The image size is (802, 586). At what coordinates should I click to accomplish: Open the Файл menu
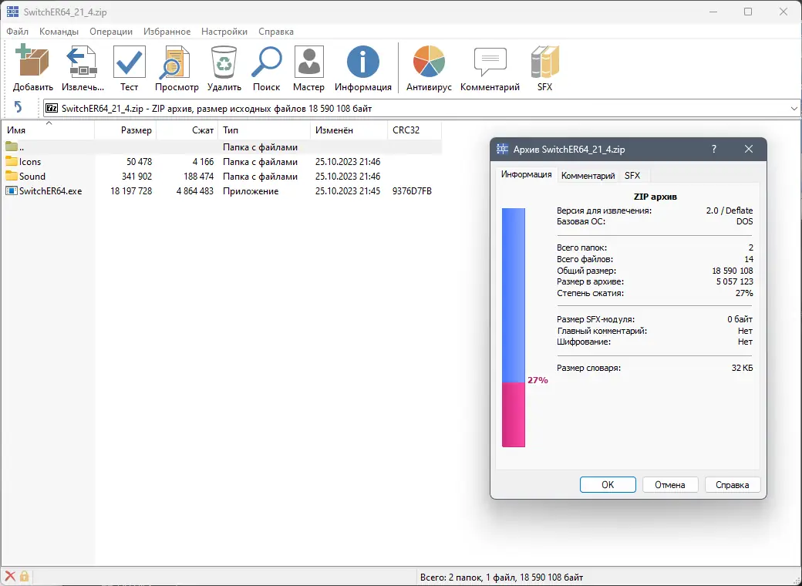pos(18,31)
